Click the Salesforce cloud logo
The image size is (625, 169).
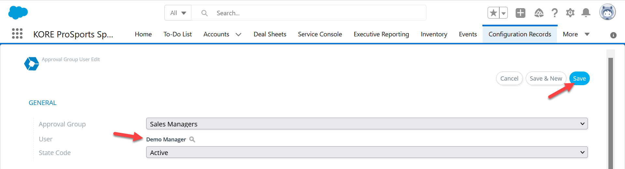[18, 13]
